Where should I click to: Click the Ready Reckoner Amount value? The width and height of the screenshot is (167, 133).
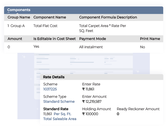[x=118, y=114]
